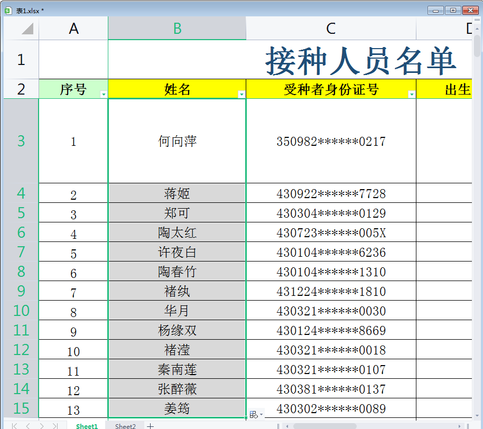Viewport: 483px width, 429px height.
Task: Jump to the last sheet arrow icon
Action: [55, 425]
